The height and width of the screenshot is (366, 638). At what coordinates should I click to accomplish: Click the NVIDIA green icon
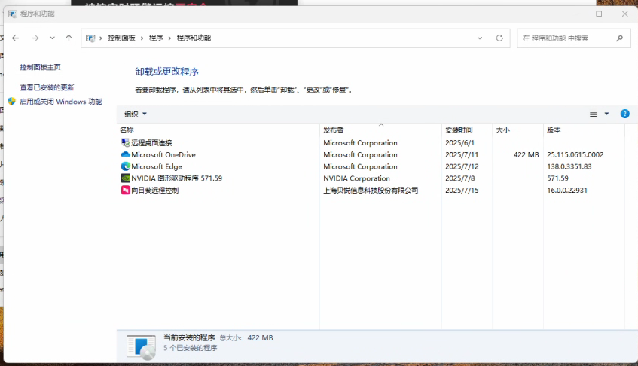point(125,178)
